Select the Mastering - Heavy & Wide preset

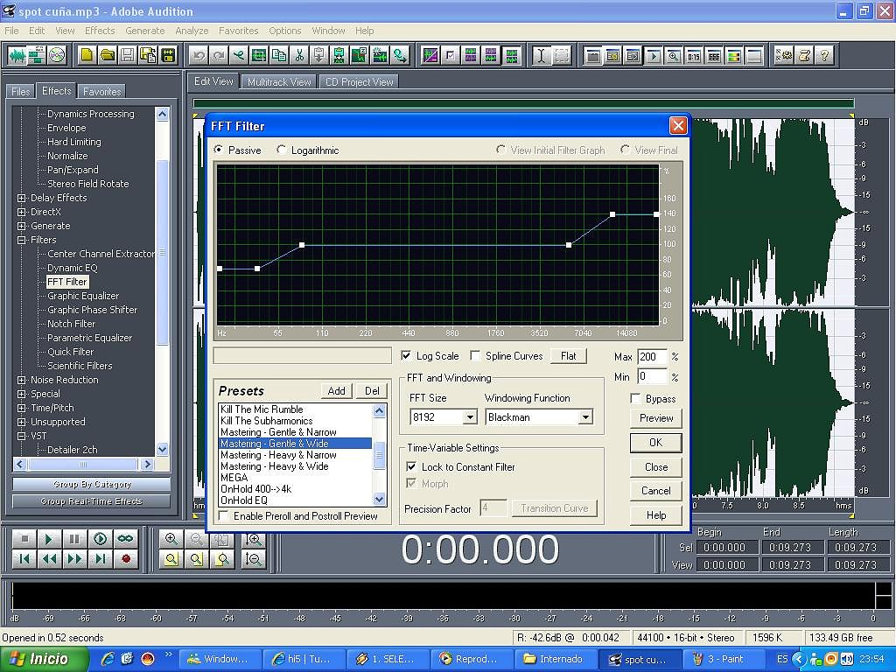(x=275, y=466)
